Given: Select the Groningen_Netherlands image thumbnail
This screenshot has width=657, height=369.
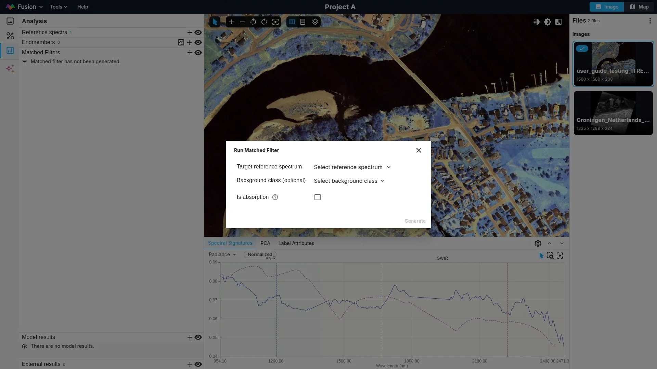Looking at the screenshot, I should pyautogui.click(x=613, y=113).
